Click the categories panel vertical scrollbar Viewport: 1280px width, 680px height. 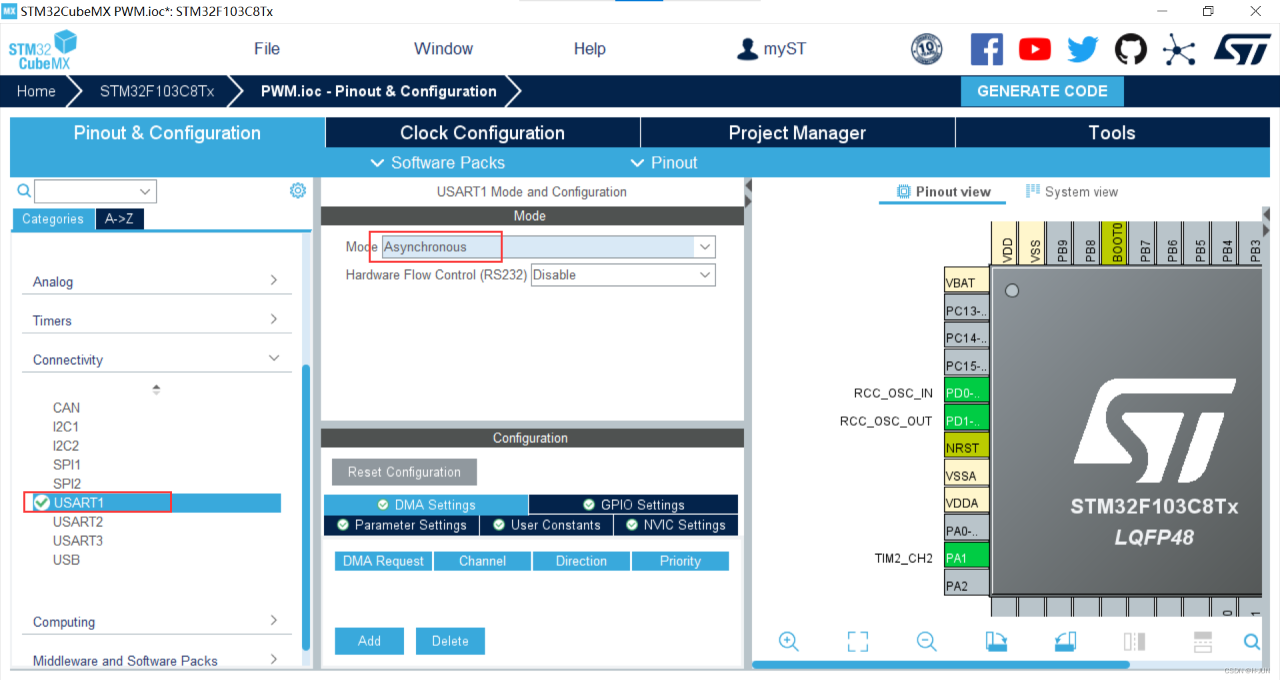pos(306,507)
